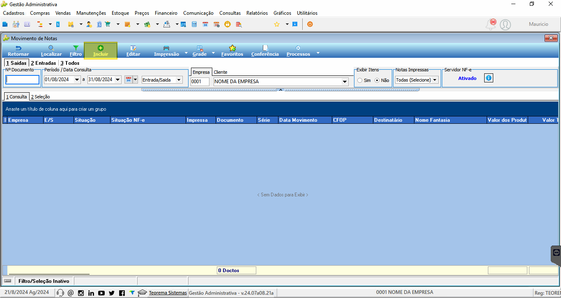
Task: Open NOME DA EMPRESA client dropdown
Action: click(x=345, y=82)
